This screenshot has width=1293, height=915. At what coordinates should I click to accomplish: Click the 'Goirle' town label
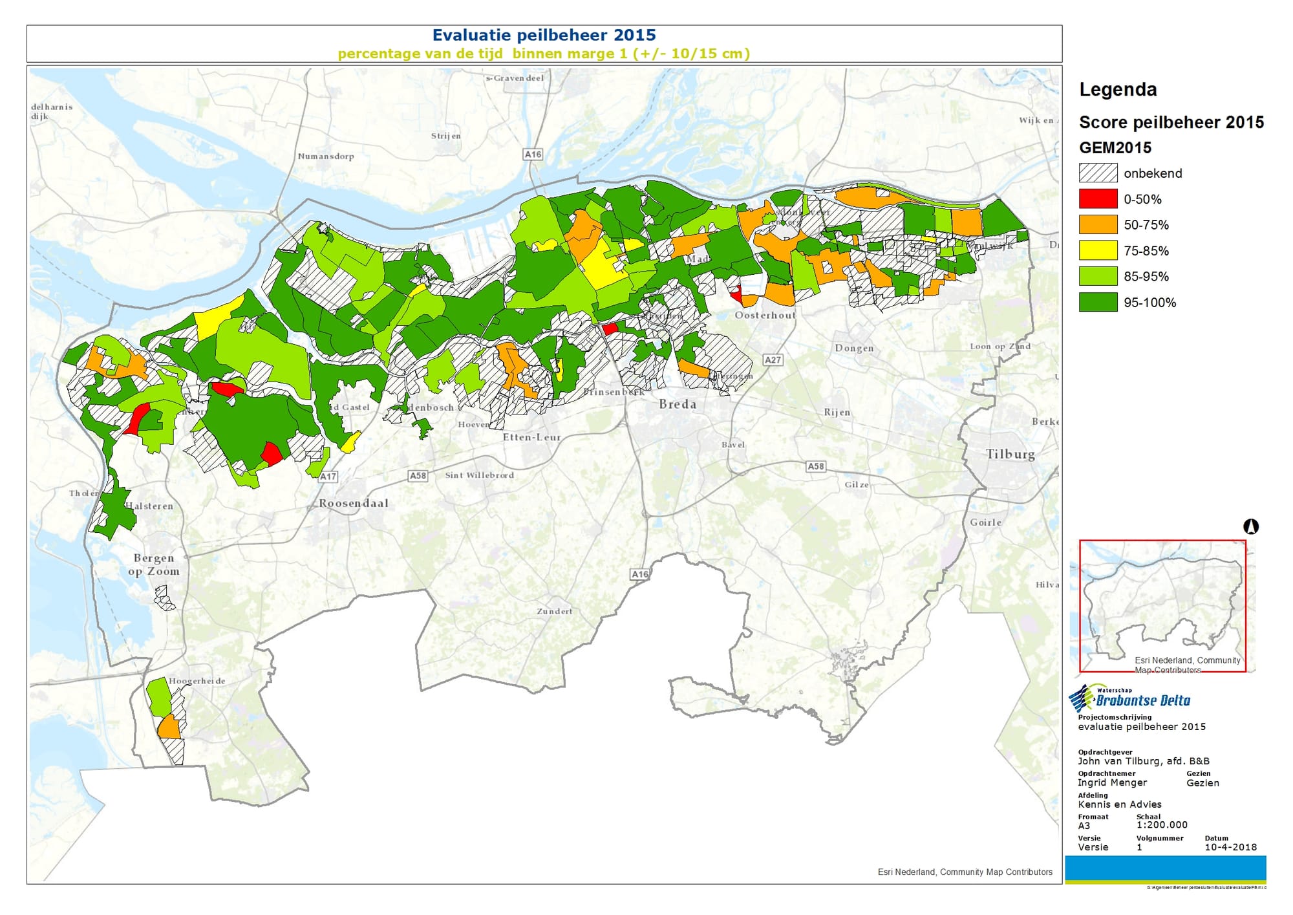point(985,522)
